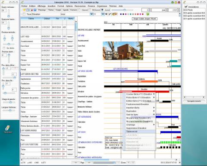Click the pencil icon of the annotations window

pos(185,2)
